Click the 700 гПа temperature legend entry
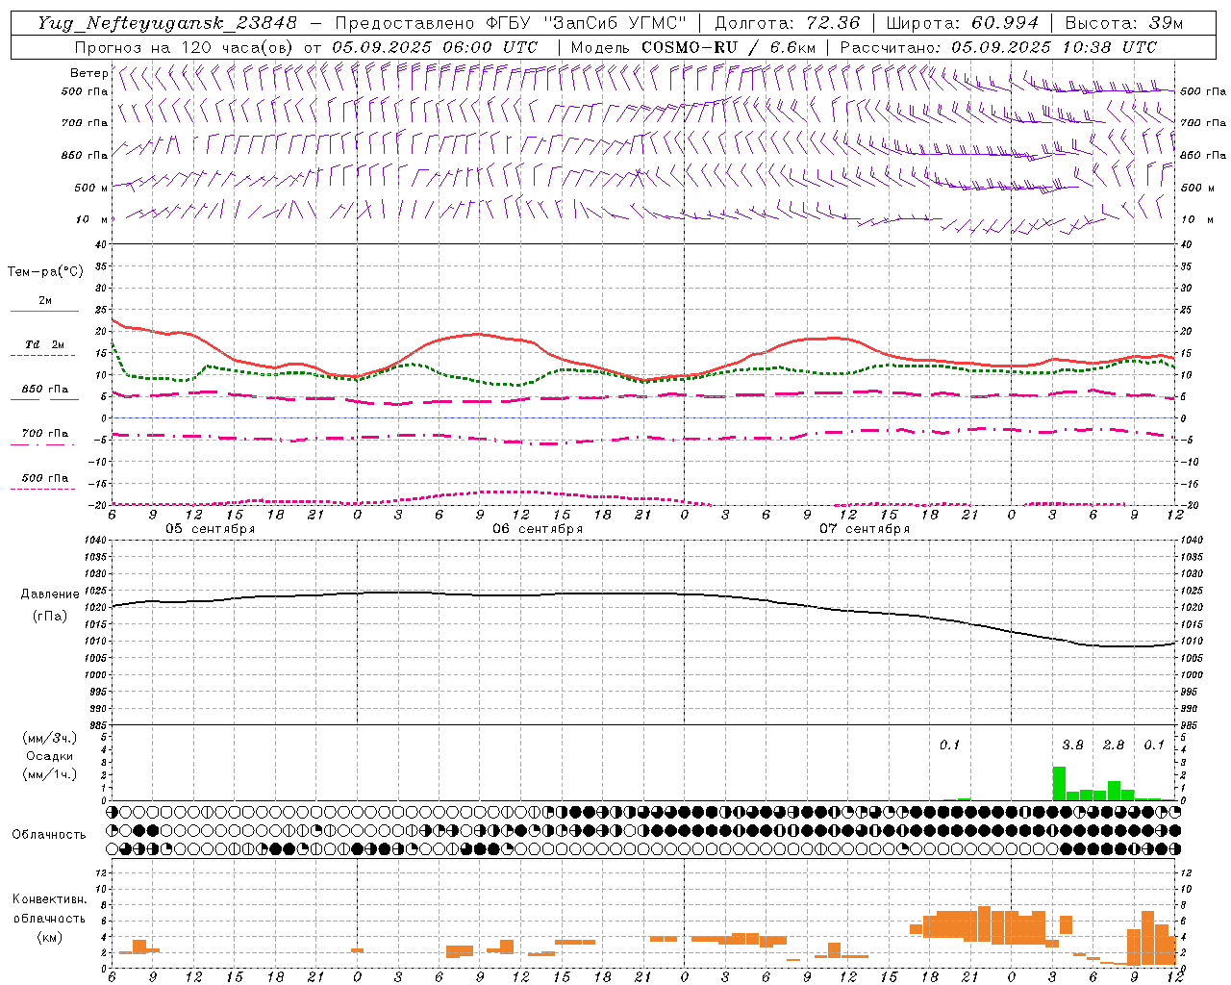The width and height of the screenshot is (1231, 985). click(x=44, y=434)
